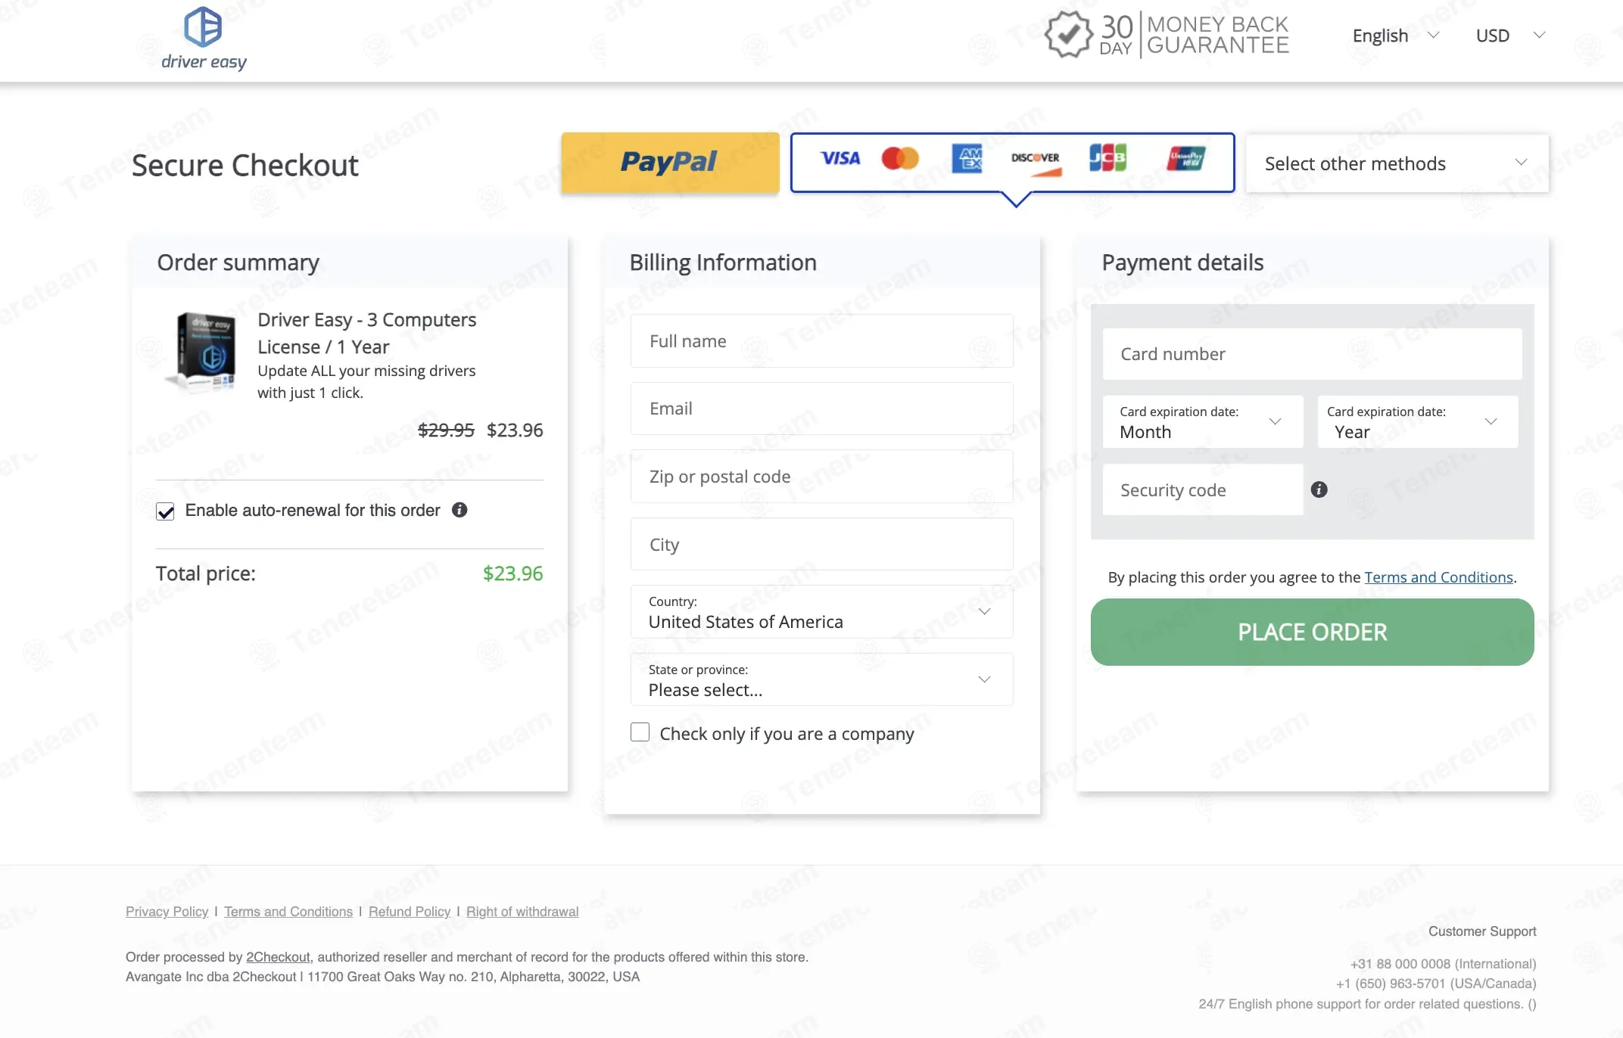
Task: Select the Mastercard icon
Action: (x=900, y=158)
